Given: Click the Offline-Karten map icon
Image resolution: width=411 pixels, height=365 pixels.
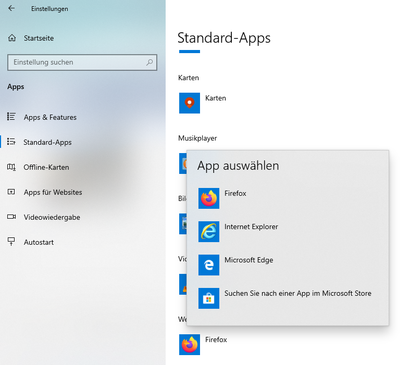Looking at the screenshot, I should [x=11, y=167].
